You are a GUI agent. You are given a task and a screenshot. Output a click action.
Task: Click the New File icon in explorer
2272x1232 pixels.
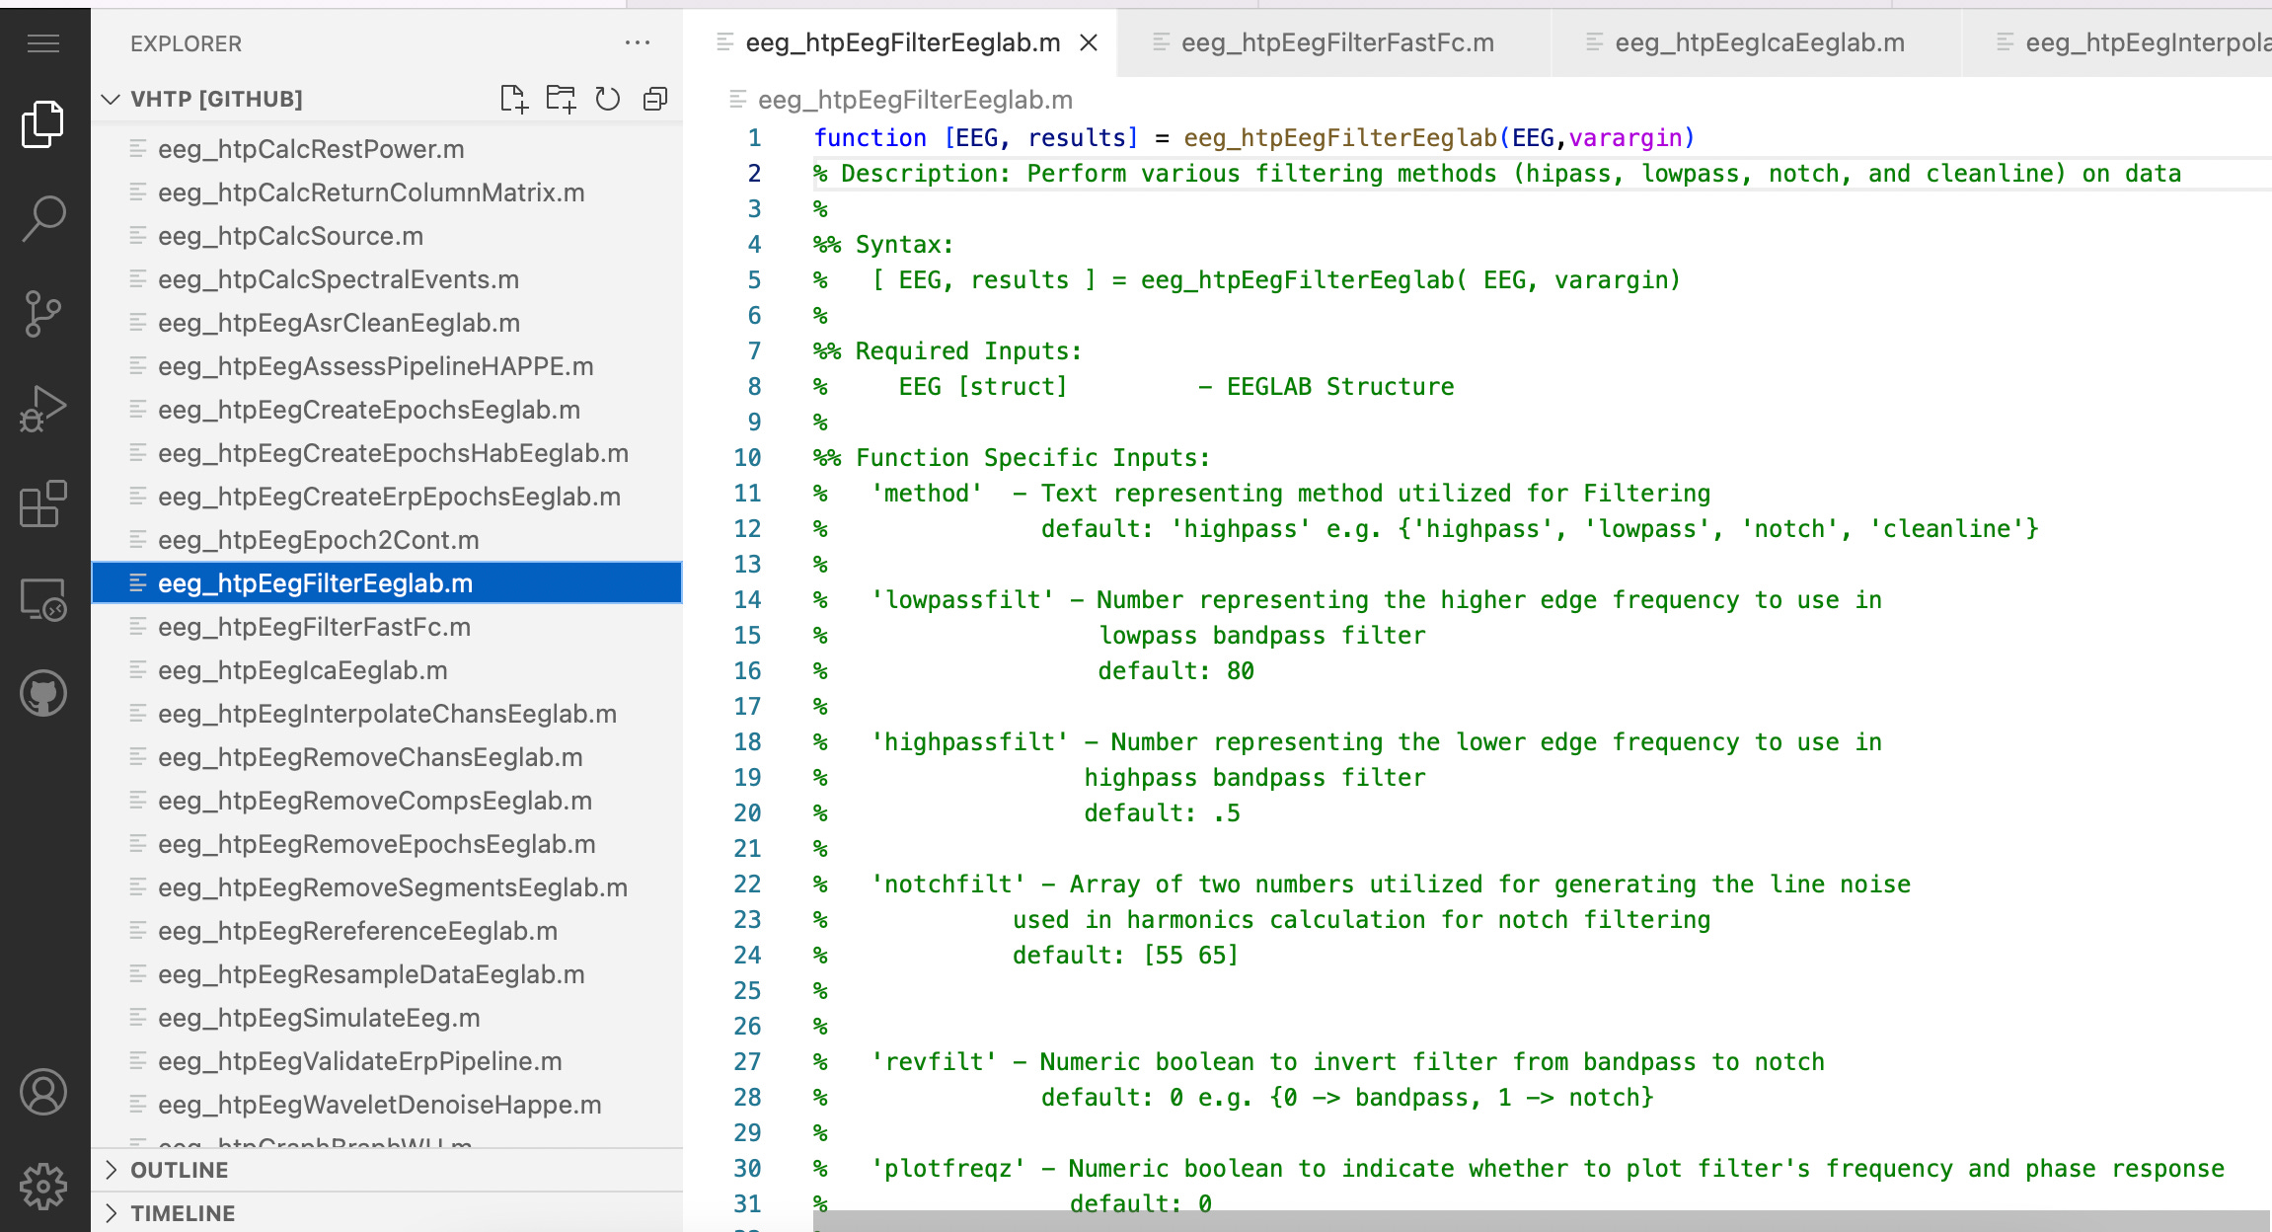click(x=513, y=99)
